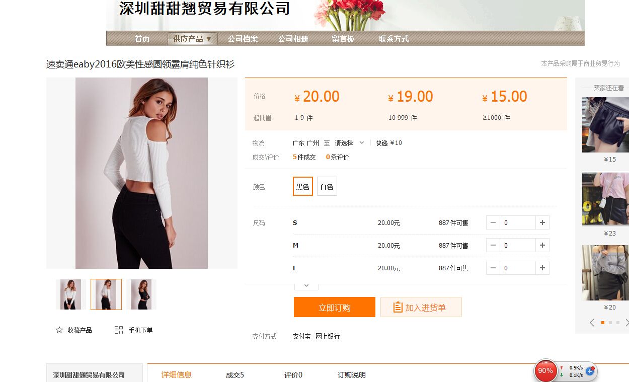Image resolution: width=629 pixels, height=382 pixels.
Task: Open the 请选择 shipping destination dropdown
Action: [349, 143]
